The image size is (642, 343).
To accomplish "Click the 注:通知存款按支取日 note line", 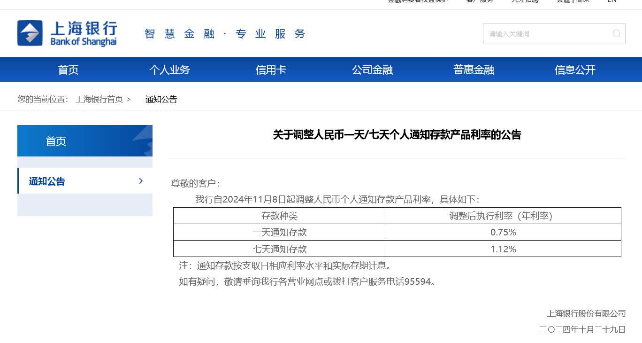I will [285, 265].
